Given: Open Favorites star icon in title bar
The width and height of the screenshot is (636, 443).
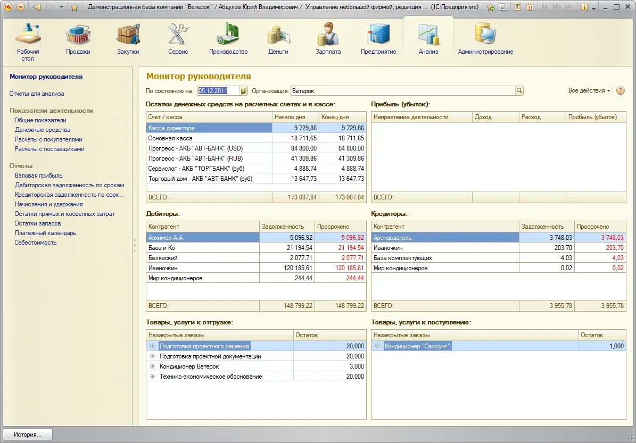Looking at the screenshot, I should click(74, 7).
